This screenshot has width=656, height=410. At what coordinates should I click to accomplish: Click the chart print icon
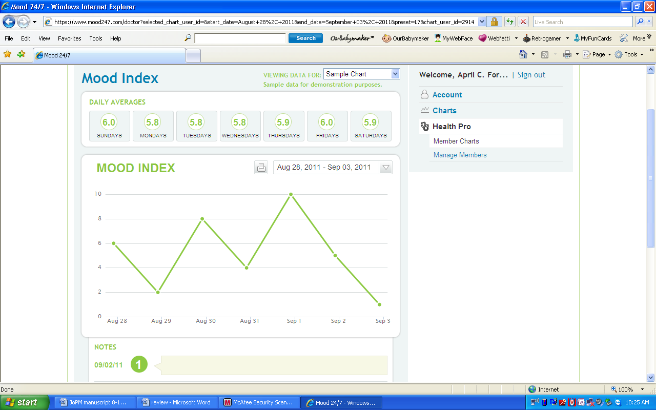(x=261, y=168)
